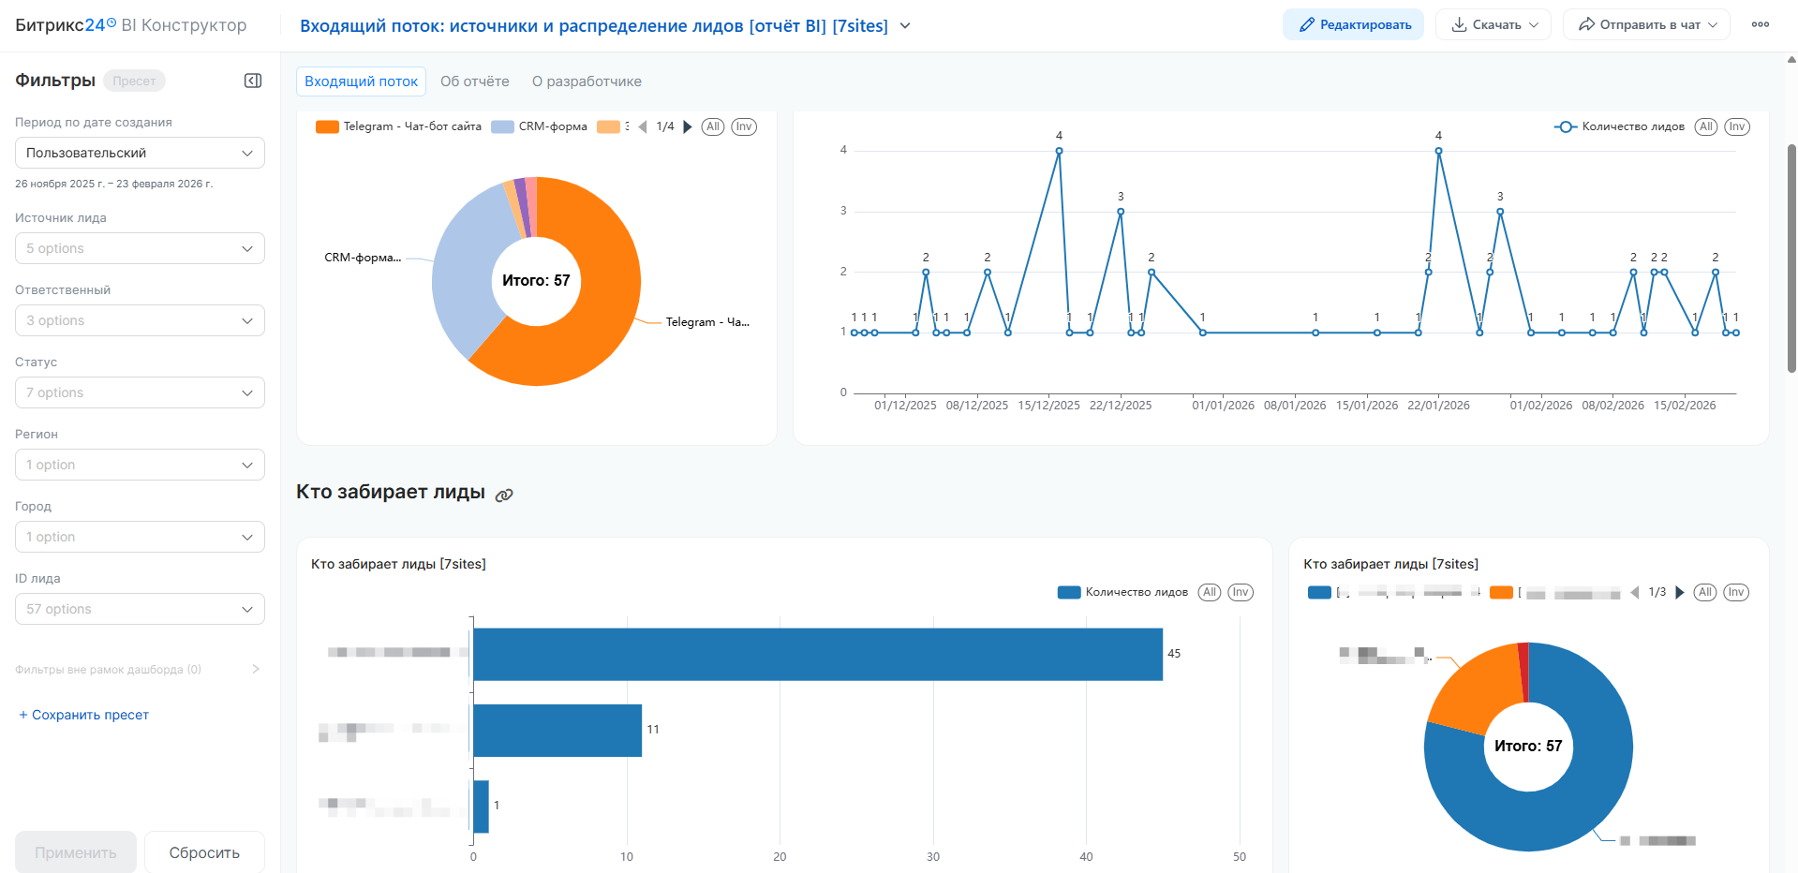The height and width of the screenshot is (873, 1798).
Task: Invert legend selection in bar chart
Action: point(1241,593)
